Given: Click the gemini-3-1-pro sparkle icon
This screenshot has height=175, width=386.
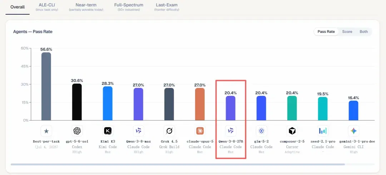Looking at the screenshot, I should 353,131.
